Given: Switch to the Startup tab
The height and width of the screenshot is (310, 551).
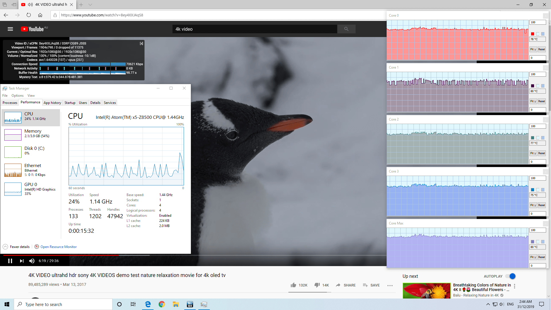Looking at the screenshot, I should tap(70, 103).
